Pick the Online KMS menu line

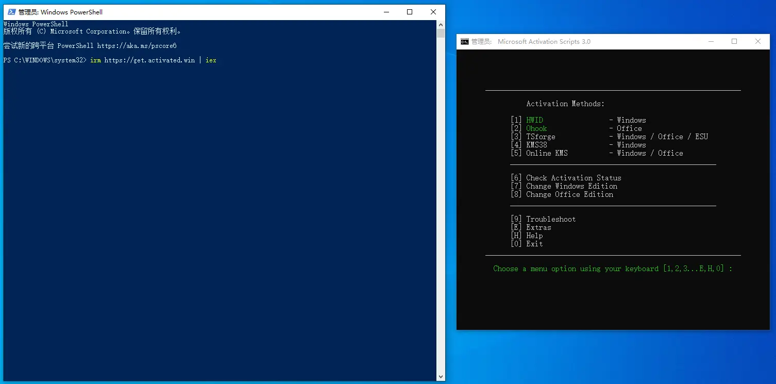pyautogui.click(x=547, y=153)
